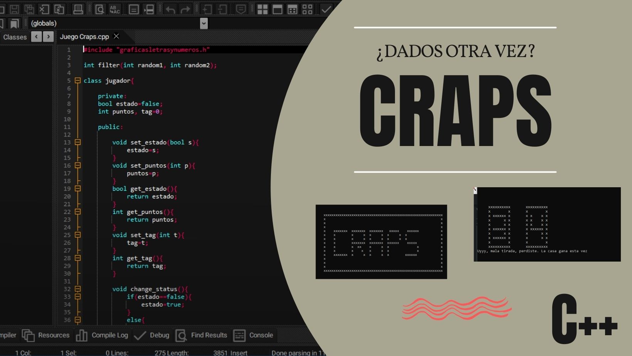Screen dimensions: 632x356
Task: Click the Save file toolbar icon
Action: 14,9
